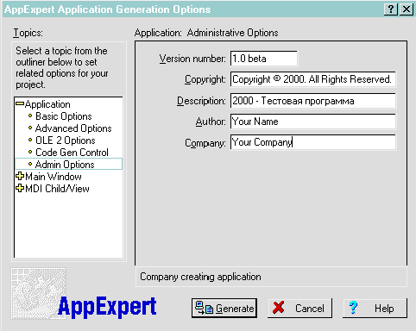Click the Copyright label
This screenshot has height=331, width=416.
coord(205,79)
